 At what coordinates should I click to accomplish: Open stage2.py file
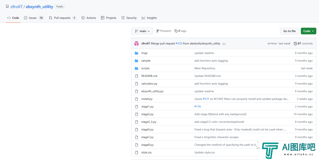coord(147,114)
